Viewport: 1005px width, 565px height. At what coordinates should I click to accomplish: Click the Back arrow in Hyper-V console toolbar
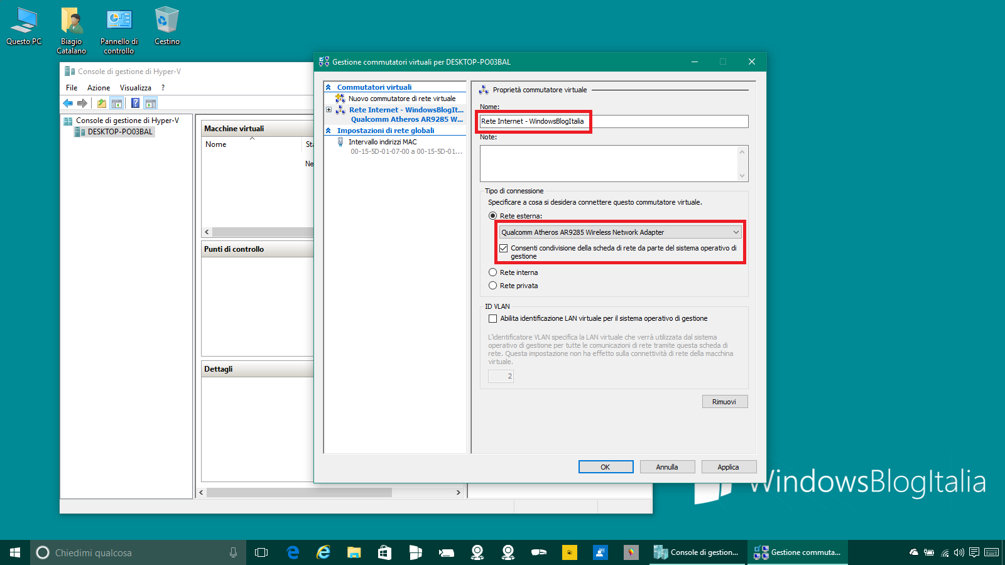point(68,104)
